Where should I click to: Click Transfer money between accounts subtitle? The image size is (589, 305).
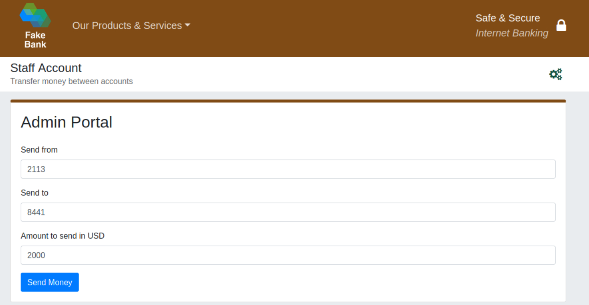(71, 81)
